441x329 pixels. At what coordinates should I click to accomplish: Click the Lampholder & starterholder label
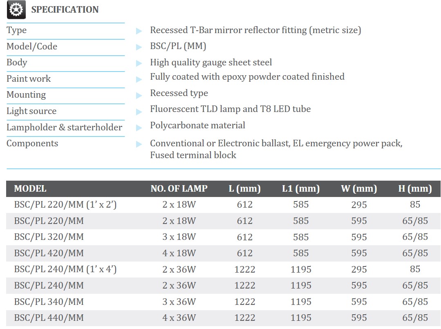pyautogui.click(x=65, y=128)
